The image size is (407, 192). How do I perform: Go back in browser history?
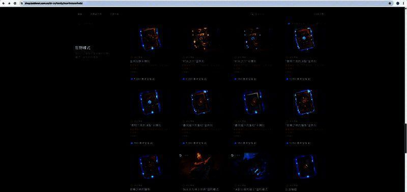pos(3,4)
